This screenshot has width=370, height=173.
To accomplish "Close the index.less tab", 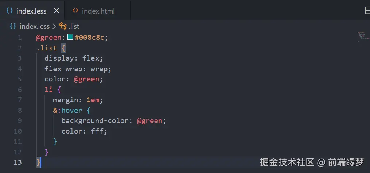I will pyautogui.click(x=57, y=11).
